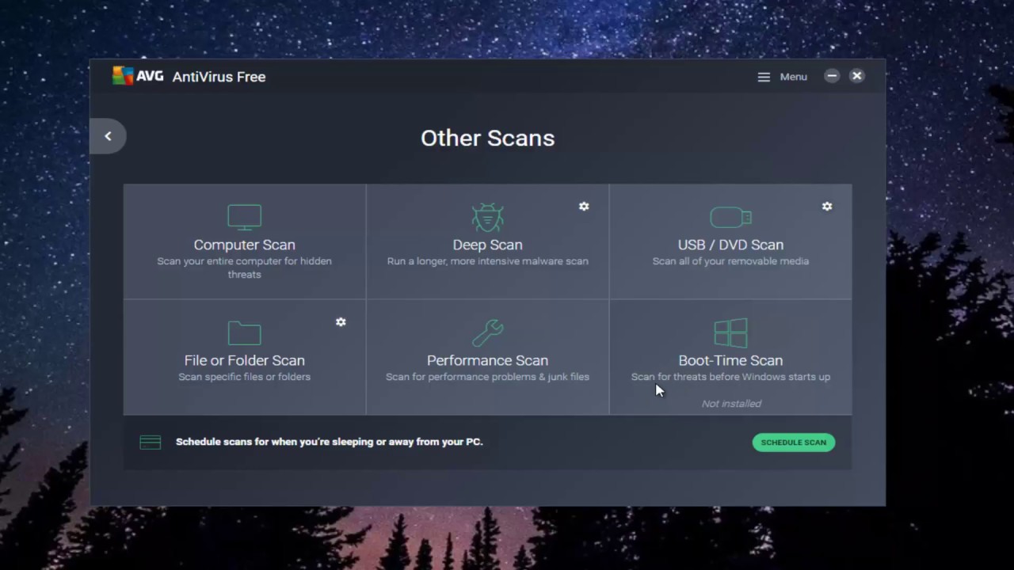Go back using the left arrow button

coord(109,136)
